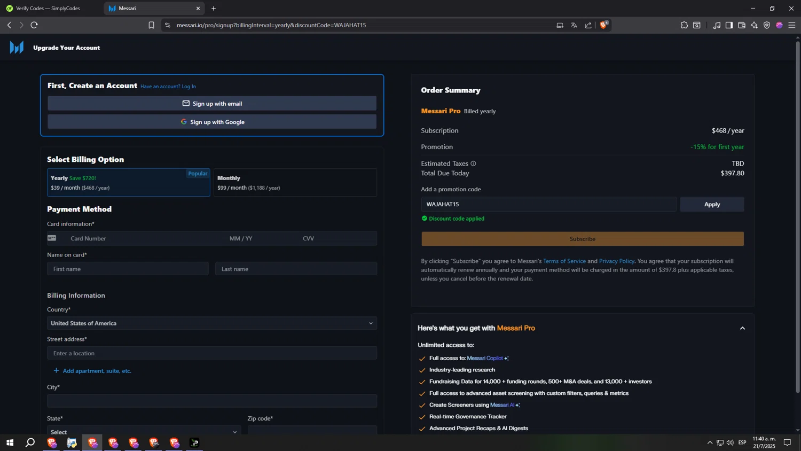Click the taskbar search magnifier
Viewport: 801px width, 451px height.
click(30, 442)
